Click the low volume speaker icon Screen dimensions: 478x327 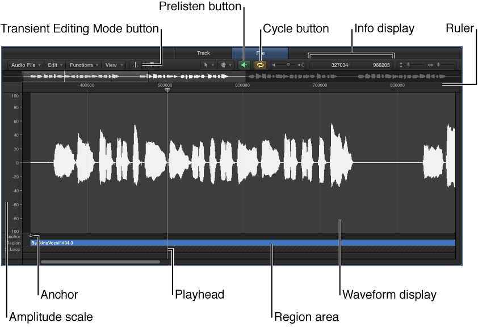(x=274, y=65)
